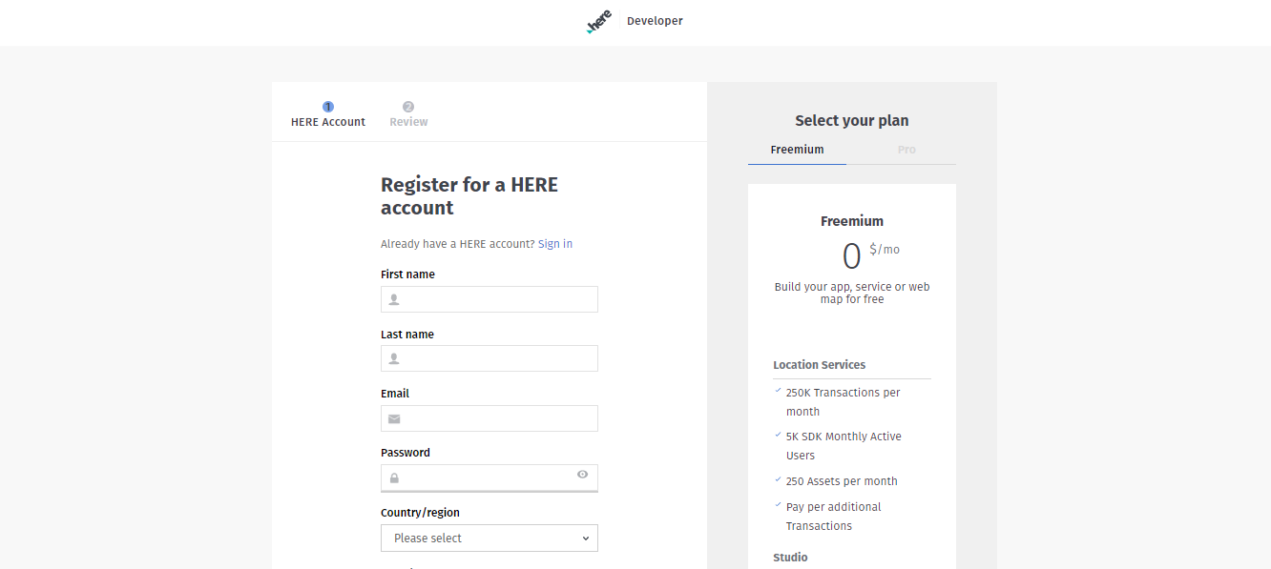Click the Developer header link

tap(655, 21)
